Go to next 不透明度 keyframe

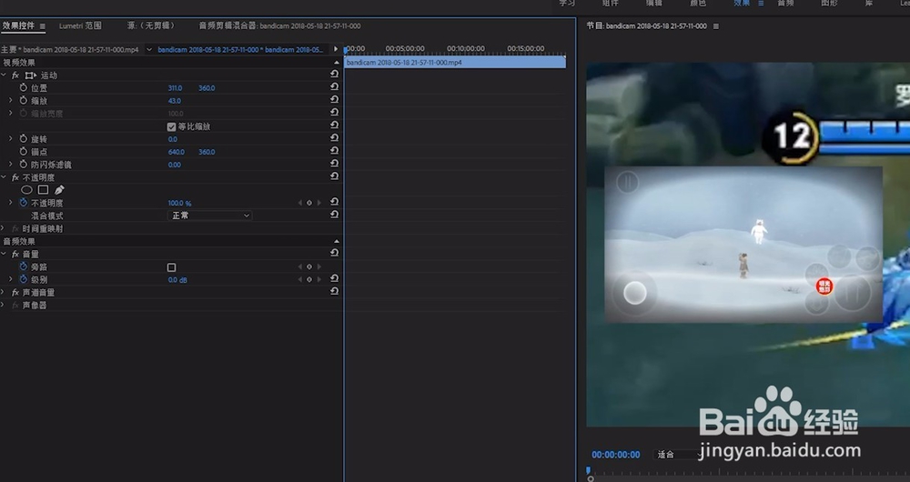click(319, 203)
